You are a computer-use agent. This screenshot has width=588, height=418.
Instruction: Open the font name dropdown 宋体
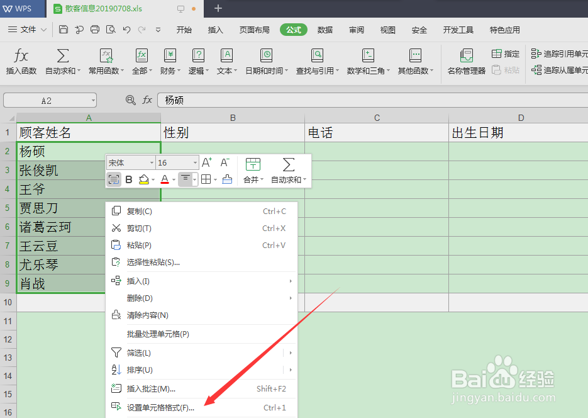pyautogui.click(x=152, y=162)
